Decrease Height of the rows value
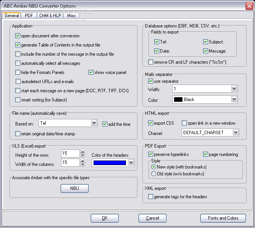Image resolution: width=255 pixels, height=228 pixels. tap(82, 155)
